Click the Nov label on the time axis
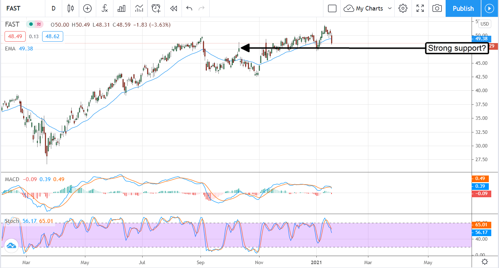Image resolution: width=499 pixels, height=268 pixels. (259, 262)
